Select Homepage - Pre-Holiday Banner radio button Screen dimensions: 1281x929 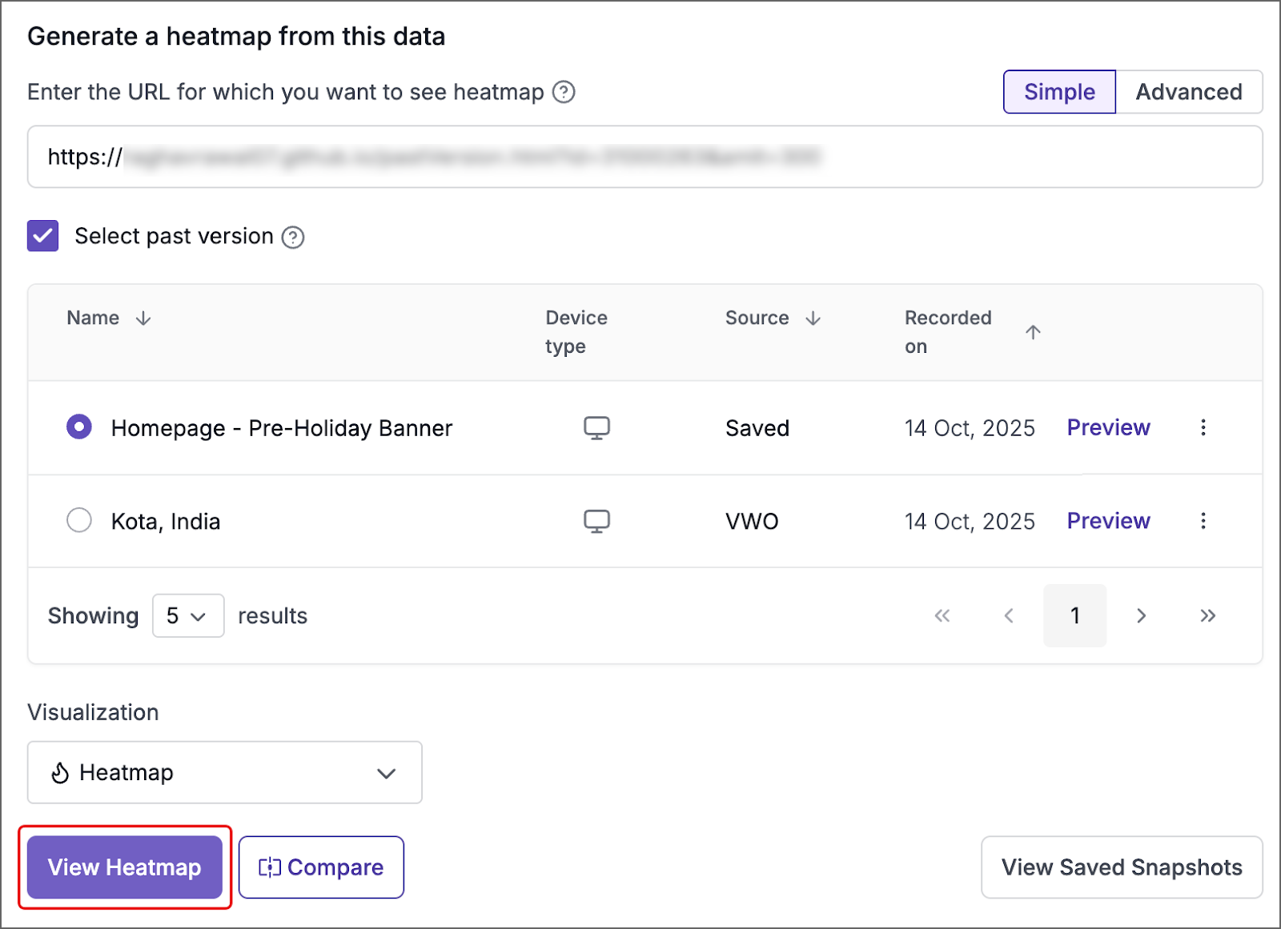[x=79, y=427]
